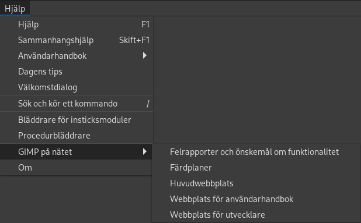Choose Sök och kör ett kommando
Screen dimensions: 361x223
[76, 104]
